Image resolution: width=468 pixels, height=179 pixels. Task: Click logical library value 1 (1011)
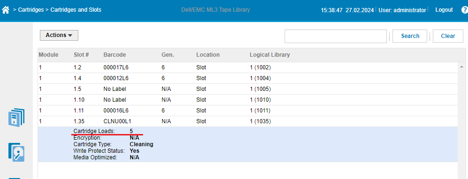pyautogui.click(x=260, y=111)
